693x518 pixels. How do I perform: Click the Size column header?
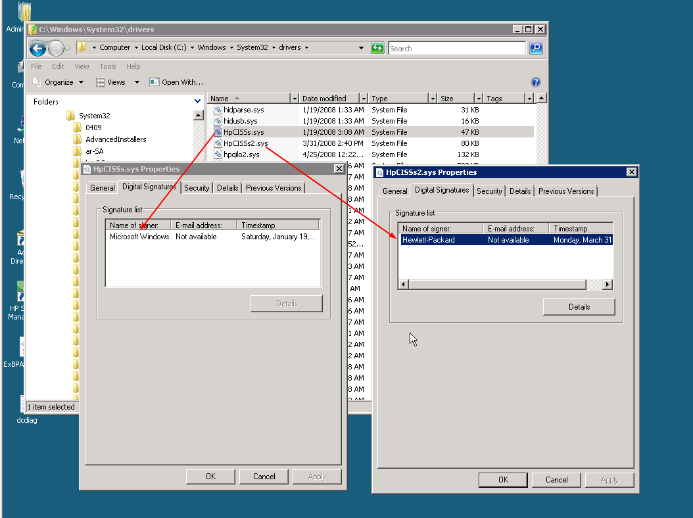(456, 99)
